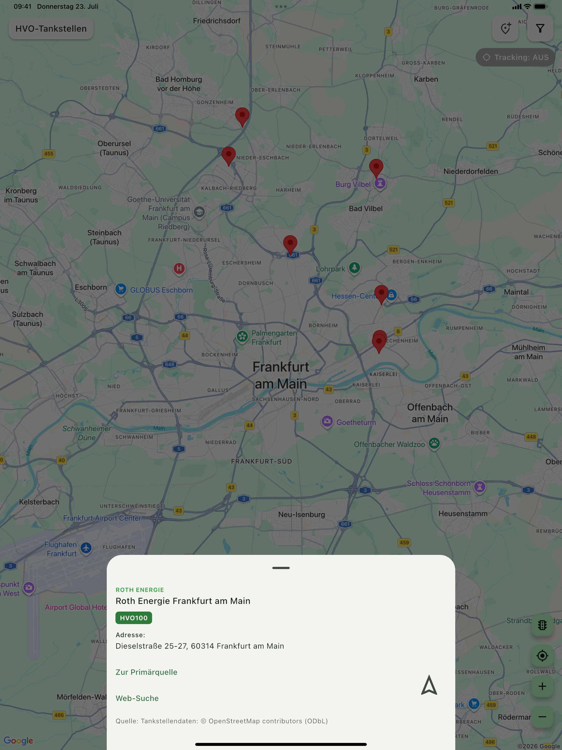
Task: Open the three-dot multitasking control
Action: [x=281, y=6]
